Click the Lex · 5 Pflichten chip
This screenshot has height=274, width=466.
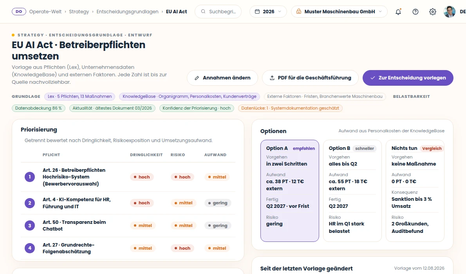tap(79, 97)
